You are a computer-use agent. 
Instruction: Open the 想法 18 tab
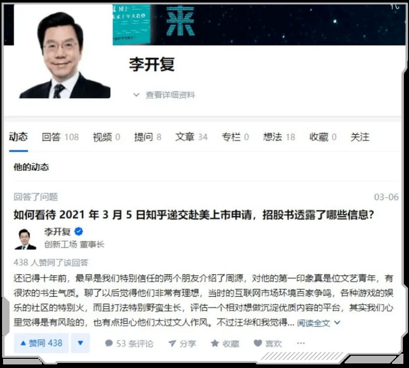(x=279, y=137)
